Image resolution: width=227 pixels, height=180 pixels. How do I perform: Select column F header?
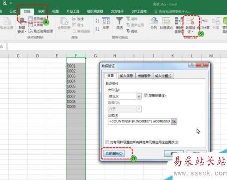76,56
